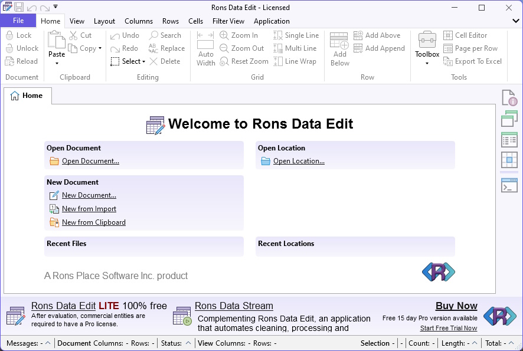This screenshot has width=523, height=351.
Task: Click the Open Document... link
Action: [90, 161]
